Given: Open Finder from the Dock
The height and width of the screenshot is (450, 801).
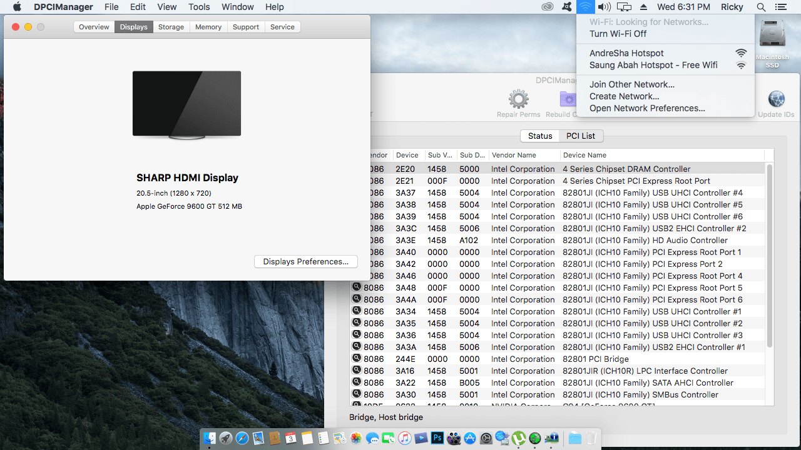Looking at the screenshot, I should pos(210,438).
